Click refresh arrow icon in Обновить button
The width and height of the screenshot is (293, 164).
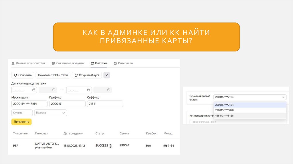point(15,75)
